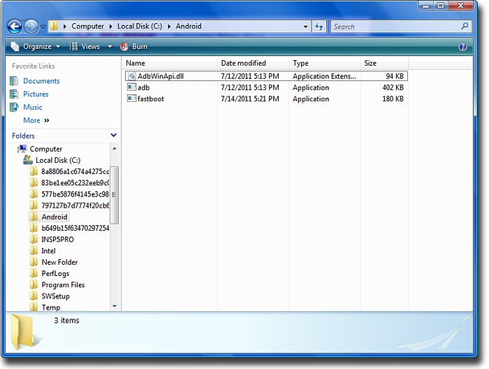The height and width of the screenshot is (369, 489).
Task: Collapse the Folders pane
Action: (x=113, y=136)
